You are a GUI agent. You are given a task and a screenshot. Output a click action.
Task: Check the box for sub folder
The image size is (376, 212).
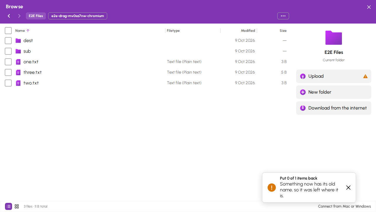coord(8,51)
